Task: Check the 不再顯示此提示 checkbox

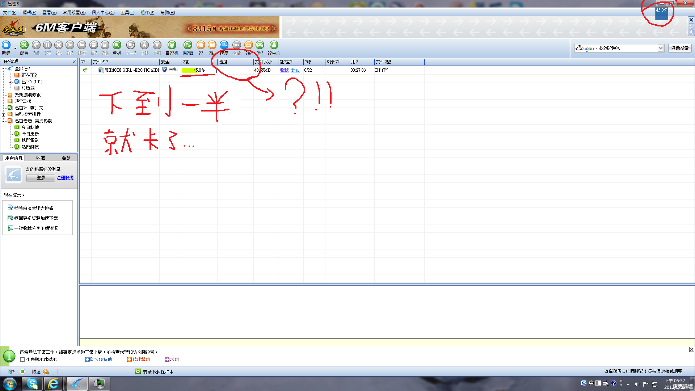Action: tap(22, 360)
